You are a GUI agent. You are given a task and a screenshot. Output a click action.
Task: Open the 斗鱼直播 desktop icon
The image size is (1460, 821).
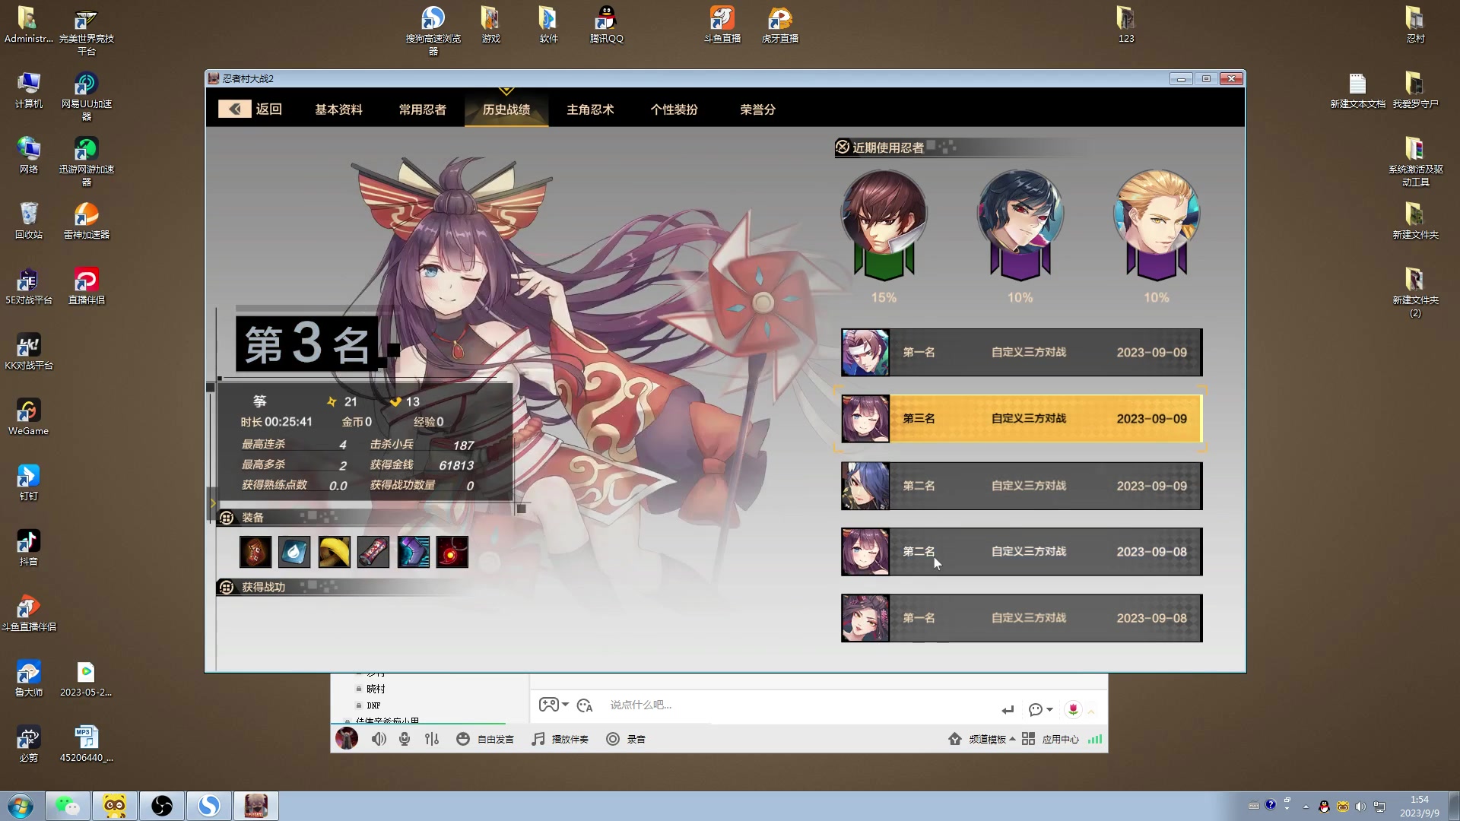coord(722,24)
